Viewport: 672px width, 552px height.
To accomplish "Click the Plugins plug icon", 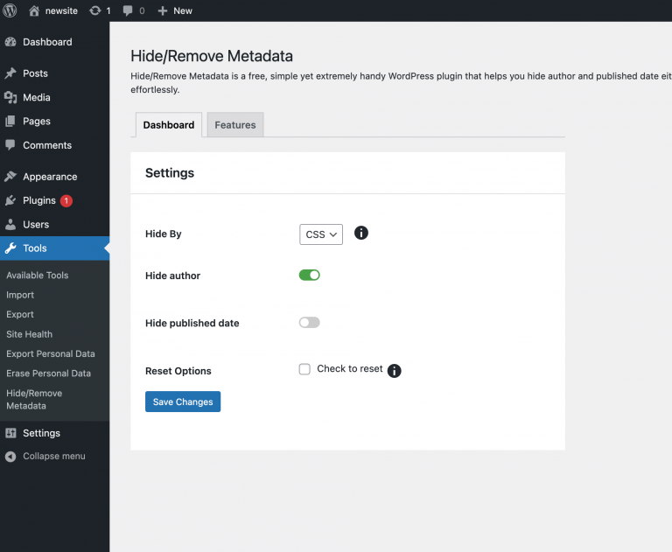I will pyautogui.click(x=10, y=200).
